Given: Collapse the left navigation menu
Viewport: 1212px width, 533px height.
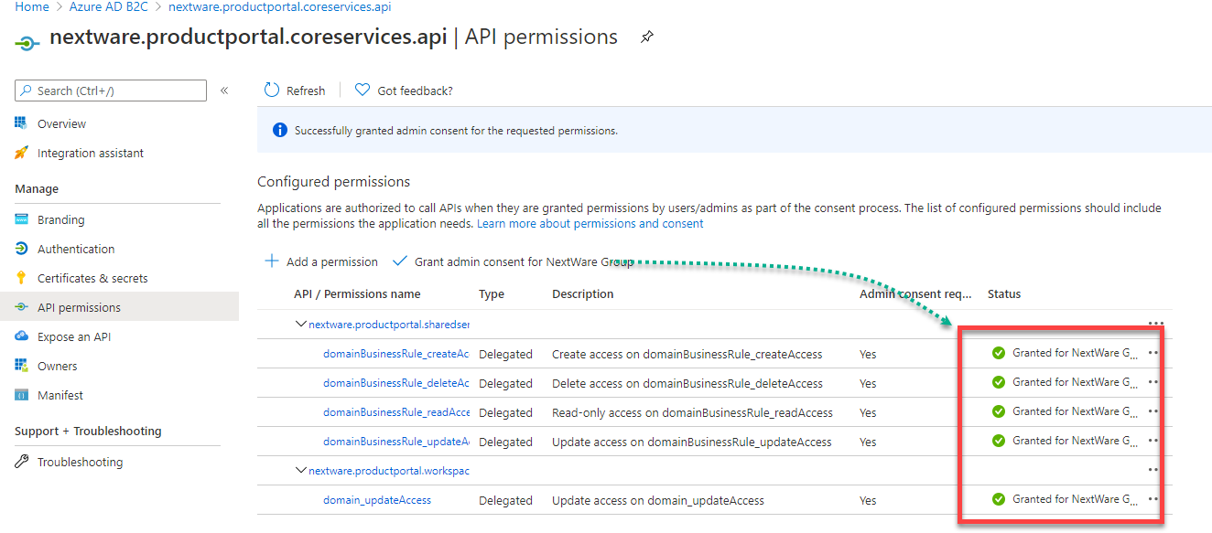Looking at the screenshot, I should 224,91.
